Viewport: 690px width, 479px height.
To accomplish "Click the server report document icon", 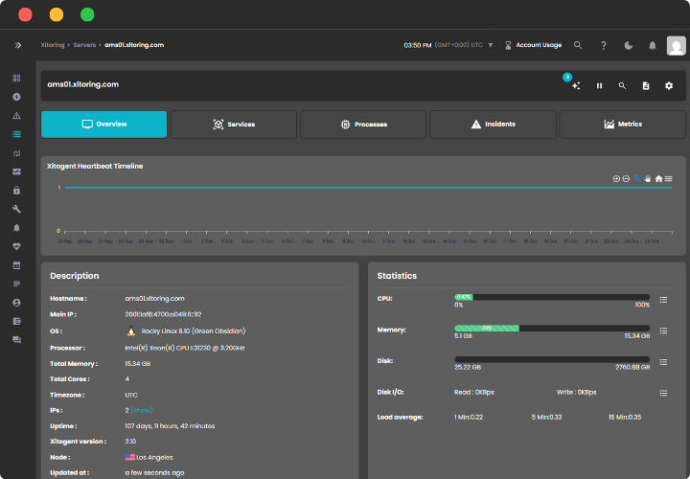I will point(646,85).
